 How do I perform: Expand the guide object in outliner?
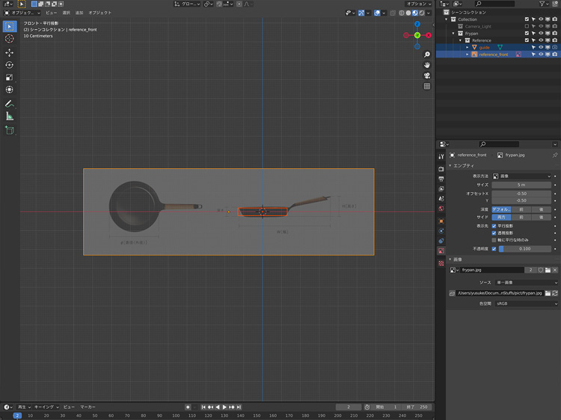click(x=468, y=47)
